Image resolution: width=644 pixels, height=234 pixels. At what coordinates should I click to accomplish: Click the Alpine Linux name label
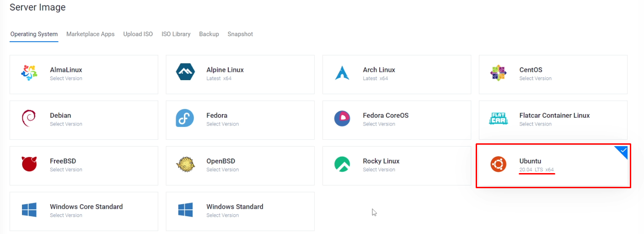coord(225,70)
